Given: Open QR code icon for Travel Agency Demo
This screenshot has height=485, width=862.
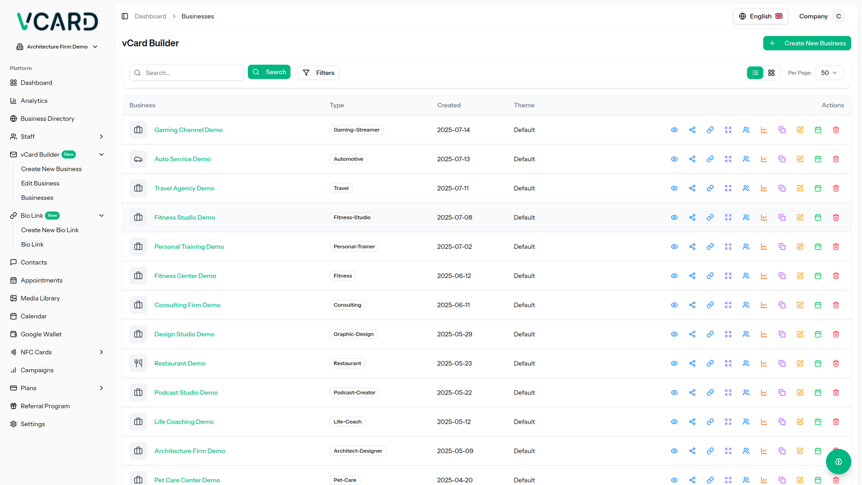Looking at the screenshot, I should pyautogui.click(x=728, y=188).
